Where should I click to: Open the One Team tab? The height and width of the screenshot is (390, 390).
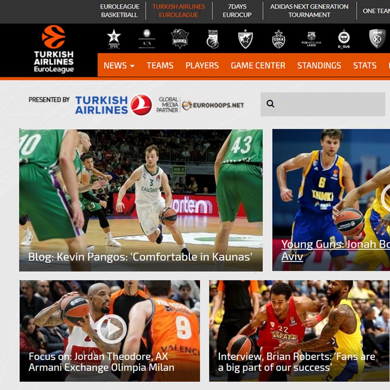click(x=376, y=11)
